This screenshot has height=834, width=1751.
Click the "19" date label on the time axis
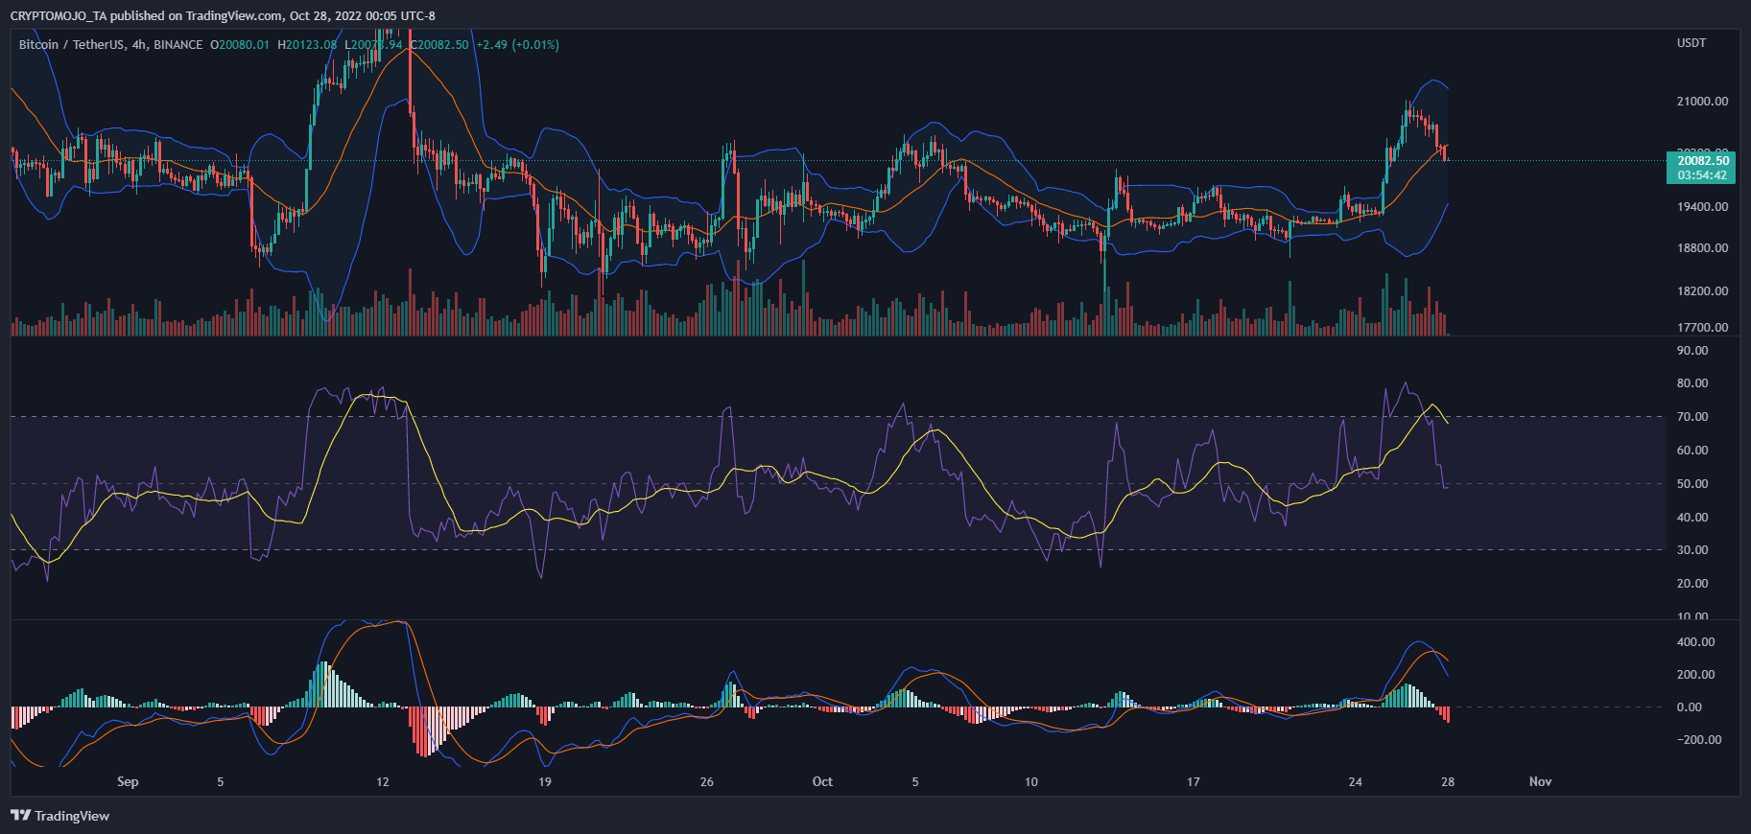(x=545, y=782)
